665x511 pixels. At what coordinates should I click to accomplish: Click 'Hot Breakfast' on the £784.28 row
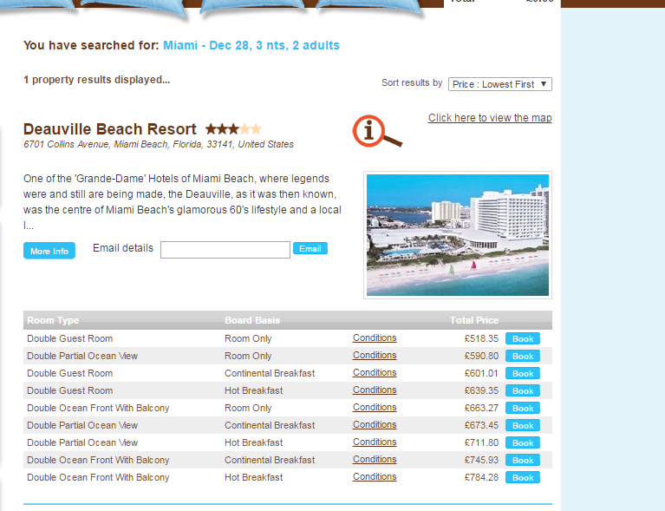point(254,477)
